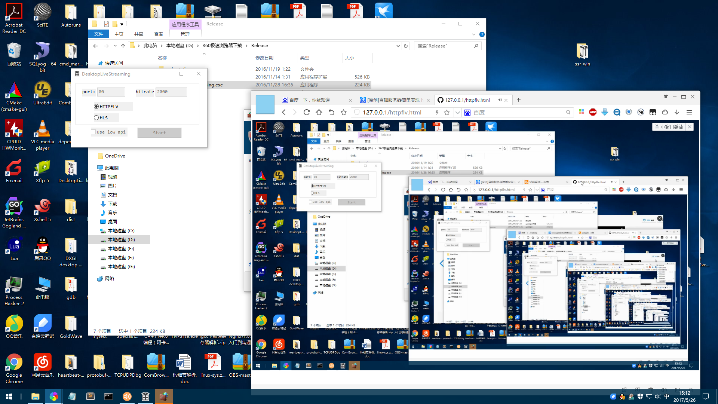Image resolution: width=718 pixels, height=404 pixels.
Task: Expand the browser address bar history dropdown
Action: pyautogui.click(x=458, y=112)
